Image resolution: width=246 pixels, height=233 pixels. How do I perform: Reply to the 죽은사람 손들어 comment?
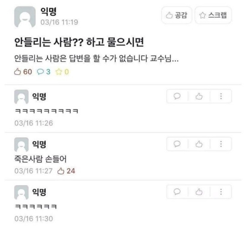[x=177, y=144]
